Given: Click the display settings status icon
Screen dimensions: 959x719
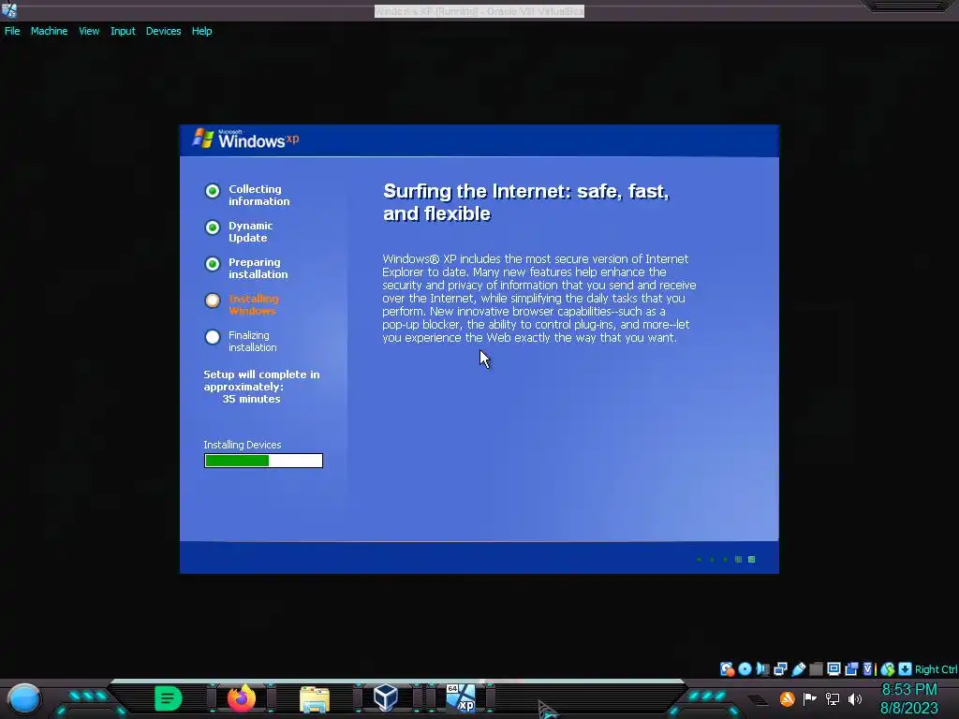Looking at the screenshot, I should pos(834,668).
